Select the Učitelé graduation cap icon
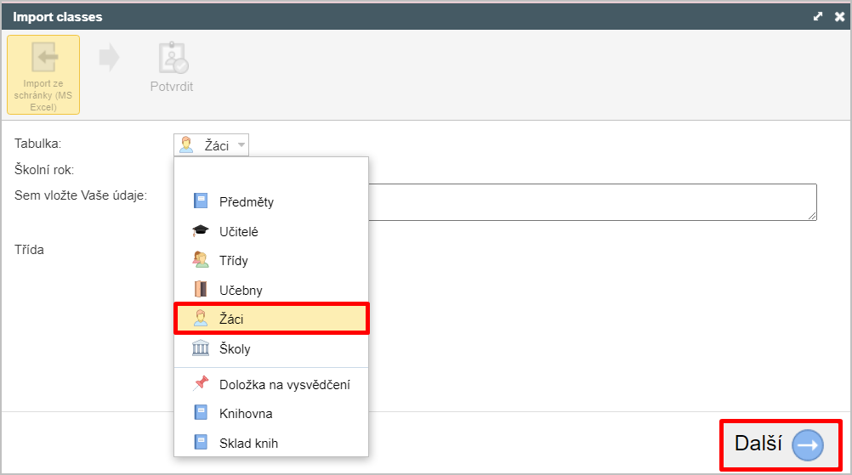The width and height of the screenshot is (852, 475). [x=201, y=231]
